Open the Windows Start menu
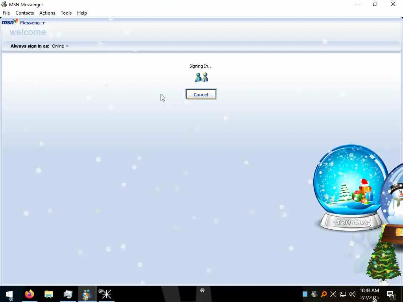Image resolution: width=403 pixels, height=302 pixels. tap(9, 294)
